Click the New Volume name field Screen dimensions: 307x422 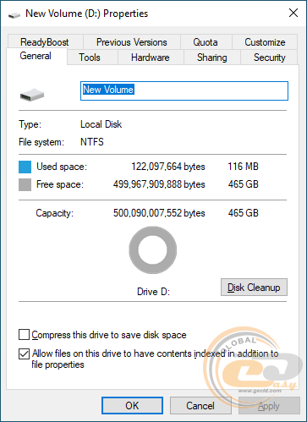(x=184, y=90)
